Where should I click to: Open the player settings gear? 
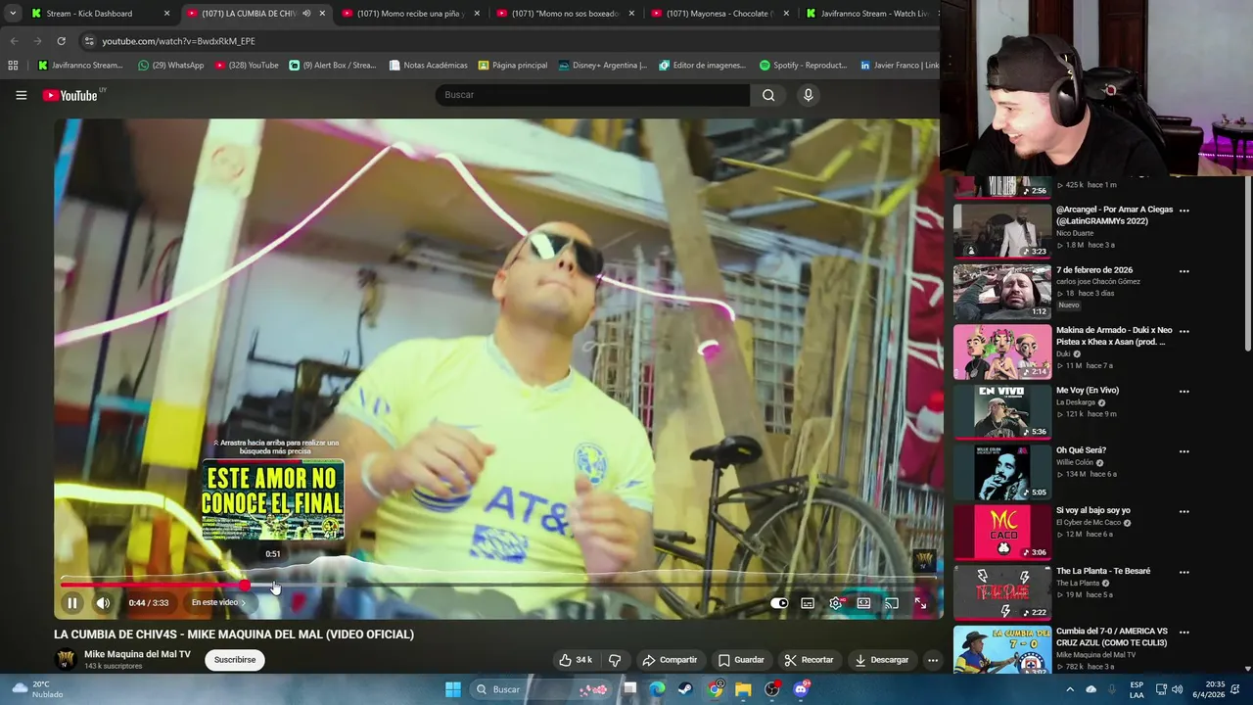pos(836,603)
